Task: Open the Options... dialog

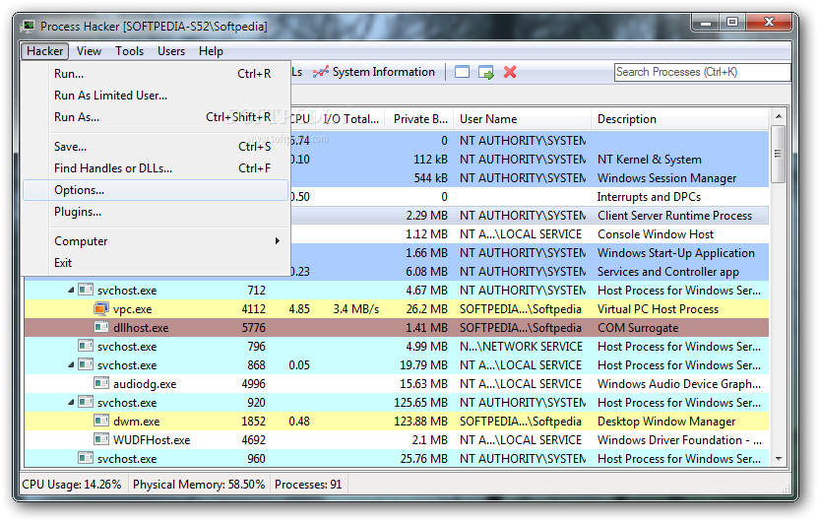Action: tap(156, 190)
